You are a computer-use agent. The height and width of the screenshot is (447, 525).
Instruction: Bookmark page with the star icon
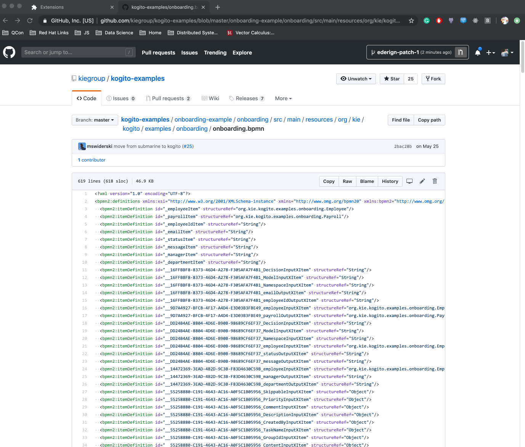tap(411, 21)
